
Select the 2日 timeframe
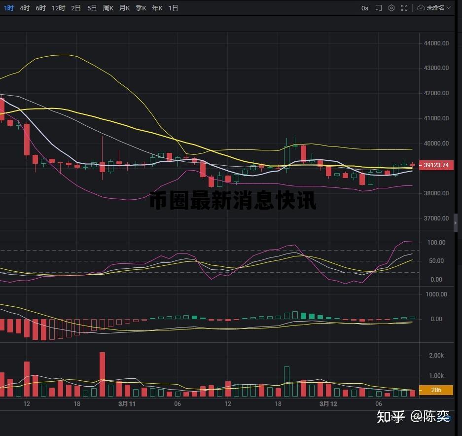tap(76, 8)
